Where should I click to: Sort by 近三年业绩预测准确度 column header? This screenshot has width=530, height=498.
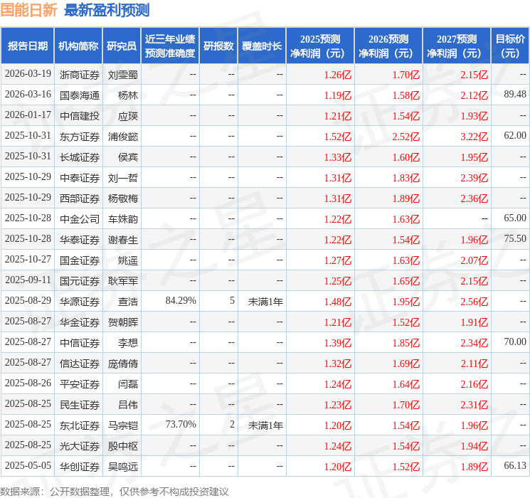pyautogui.click(x=169, y=46)
